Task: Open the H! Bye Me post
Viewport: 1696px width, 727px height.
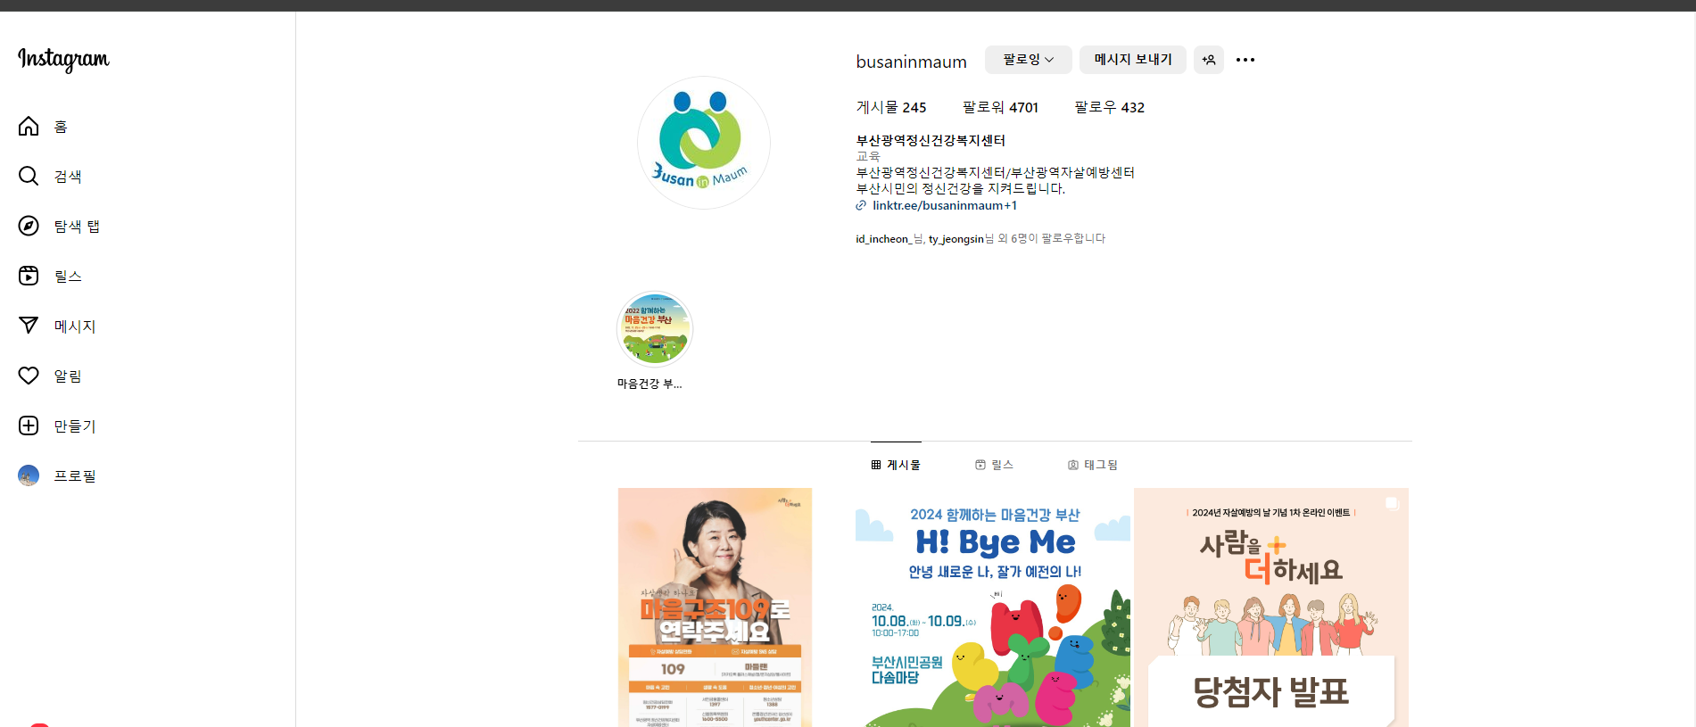Action: (993, 607)
